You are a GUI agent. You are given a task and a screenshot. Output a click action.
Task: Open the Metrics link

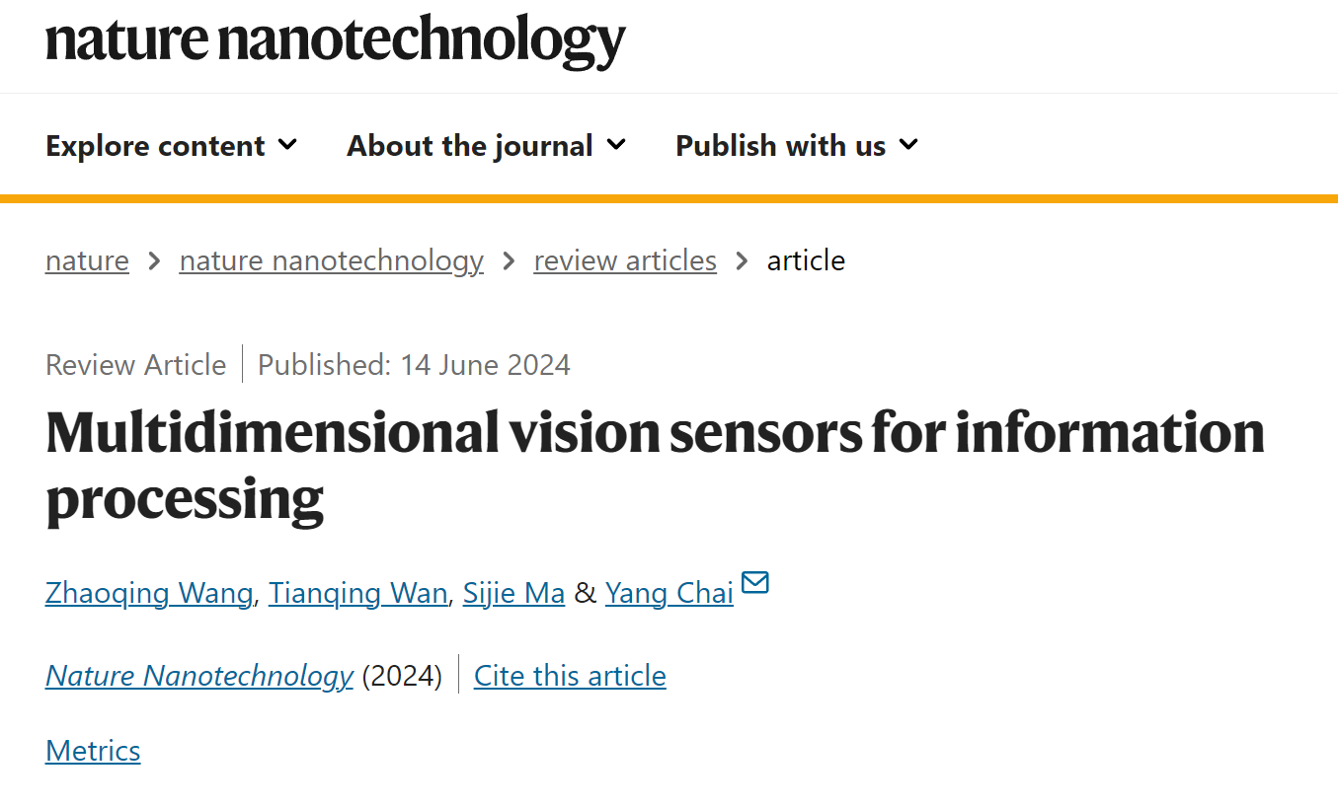tap(93, 751)
